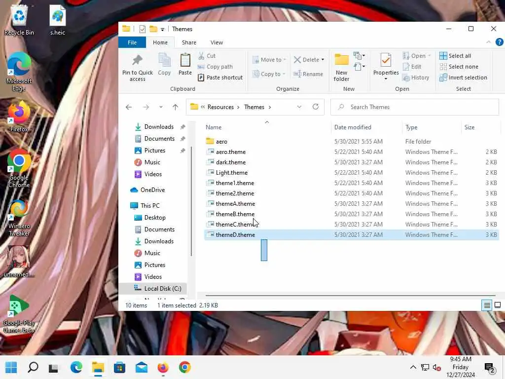
Task: Click Properties icon in Quick Access Toolbar
Action: coord(143,29)
